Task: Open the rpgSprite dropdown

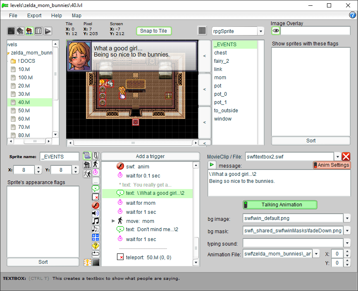Action: click(x=260, y=31)
